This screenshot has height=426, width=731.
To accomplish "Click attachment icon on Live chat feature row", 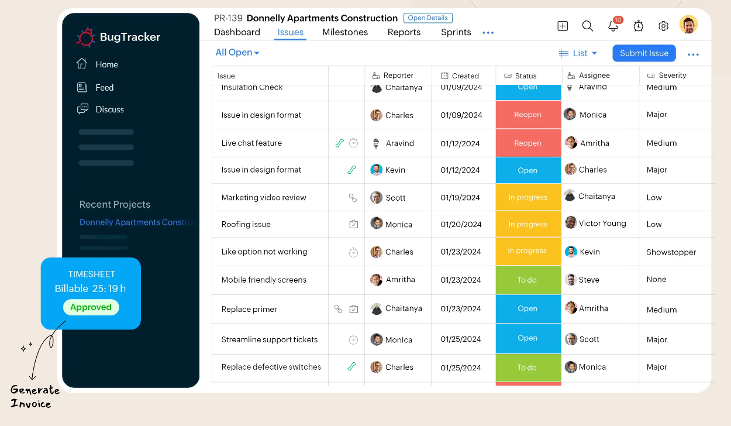I will point(339,143).
